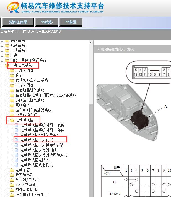Screen dimensions: 171x197
Task: Open 电动后视镜开关测试 page
Action: click(x=37, y=140)
